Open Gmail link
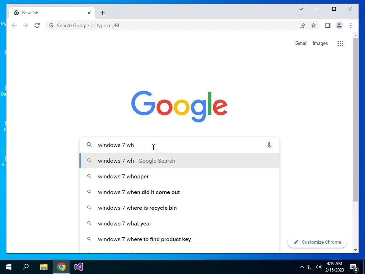Viewport: 365px width, 274px height. pyautogui.click(x=301, y=43)
